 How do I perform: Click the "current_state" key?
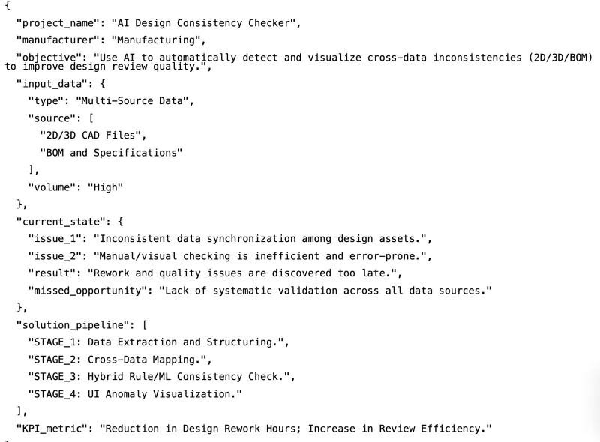click(x=61, y=222)
